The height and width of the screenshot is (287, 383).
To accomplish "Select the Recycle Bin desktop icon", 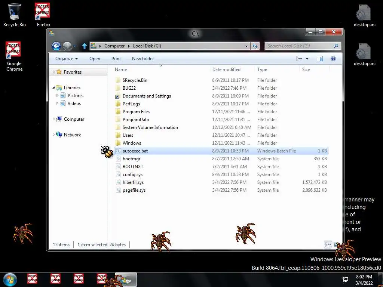I will point(14,15).
